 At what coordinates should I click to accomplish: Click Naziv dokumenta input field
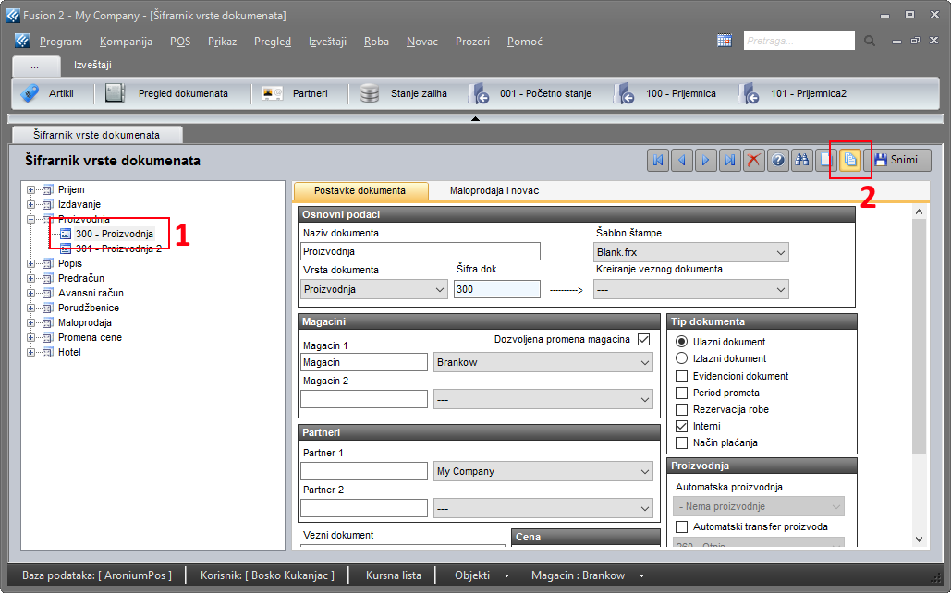click(421, 251)
